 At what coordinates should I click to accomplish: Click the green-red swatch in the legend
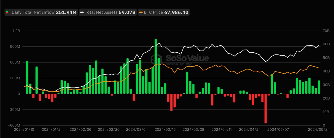click(x=7, y=12)
